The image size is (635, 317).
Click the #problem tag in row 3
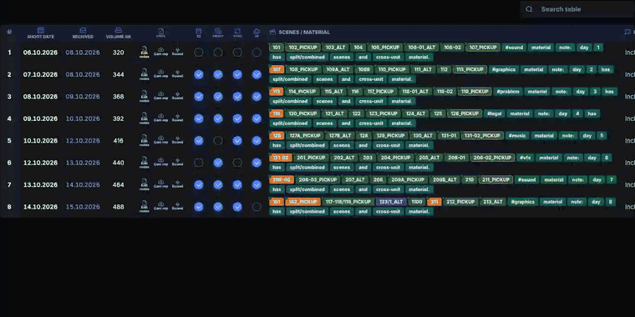pyautogui.click(x=507, y=92)
